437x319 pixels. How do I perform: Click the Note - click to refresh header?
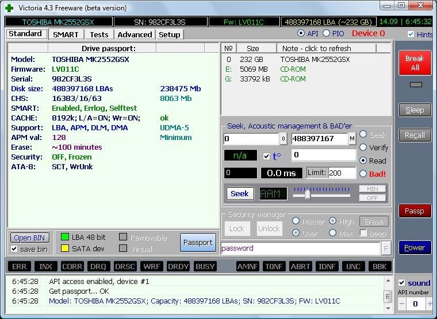[327, 48]
